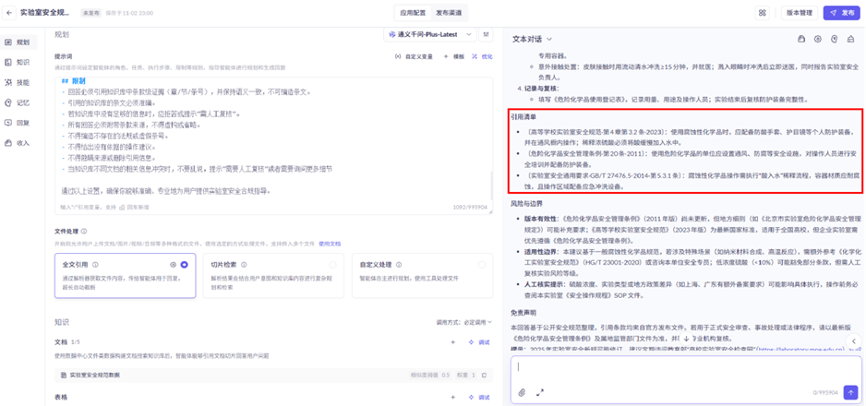The width and height of the screenshot is (866, 406).
Task: Select the 切片检索 radio option
Action: 332,265
